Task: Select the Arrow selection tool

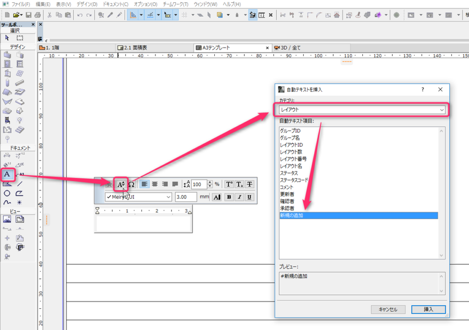Action: click(7, 38)
